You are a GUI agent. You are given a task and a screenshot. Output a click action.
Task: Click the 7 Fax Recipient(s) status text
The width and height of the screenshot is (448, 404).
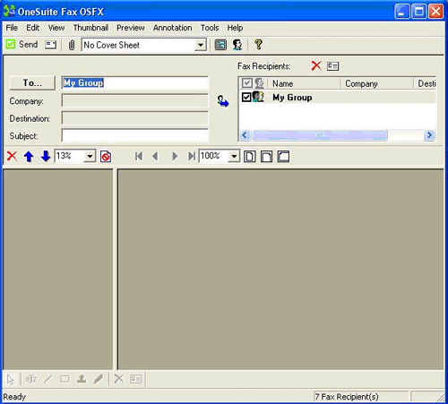click(347, 397)
